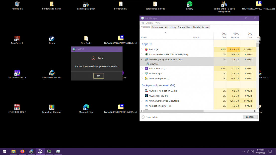
Task: Collapse the reWASD gamepad mapper group
Action: tap(142, 60)
